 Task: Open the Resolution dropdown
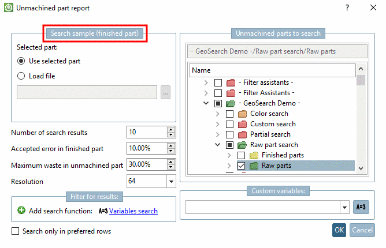pyautogui.click(x=171, y=182)
